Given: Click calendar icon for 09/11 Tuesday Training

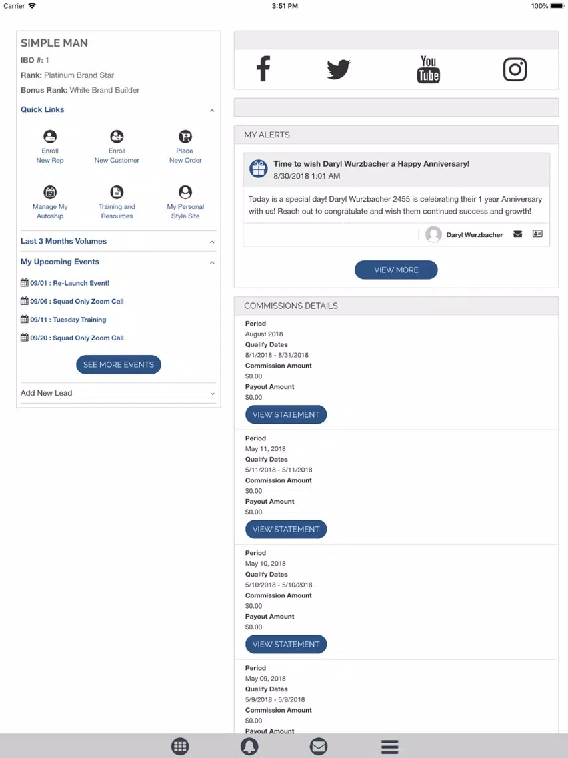Looking at the screenshot, I should 25,319.
